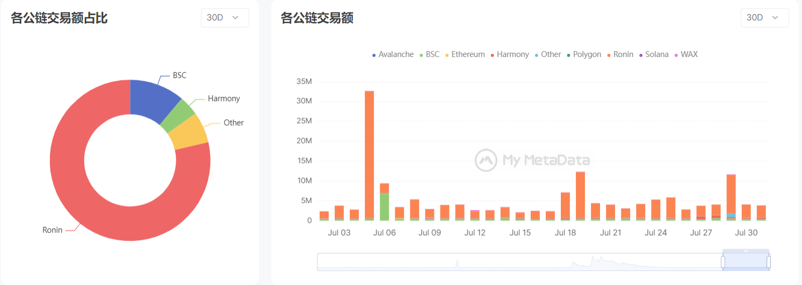Toggle BSC series in chart legend
The image size is (802, 285).
click(429, 54)
